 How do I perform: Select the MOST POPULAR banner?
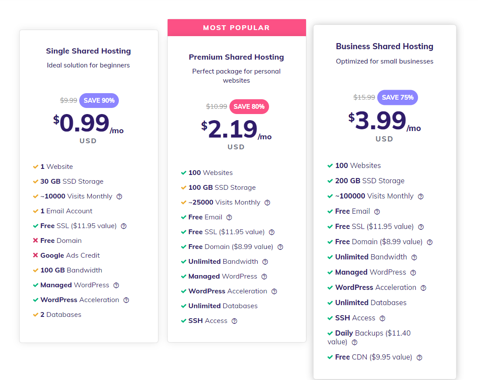(x=236, y=28)
